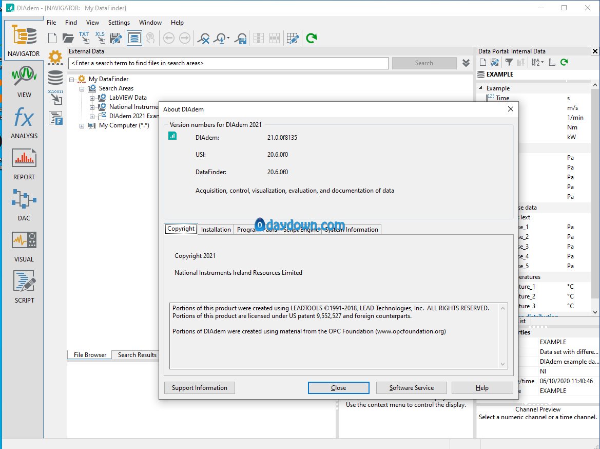Open the Settings menu
Screen dimensions: 600x449
119,23
